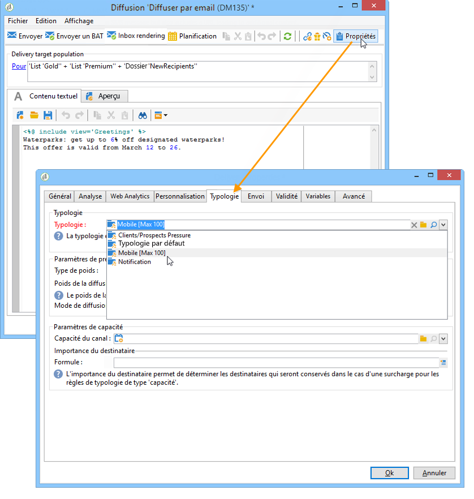Click the undo arrow in main toolbar
Viewport: 474px width, 499px height.
tap(261, 36)
